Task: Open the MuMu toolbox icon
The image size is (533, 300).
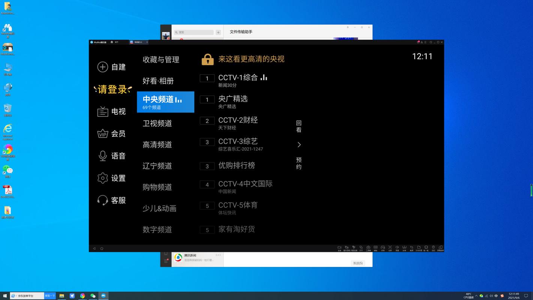Action: [x=368, y=247]
